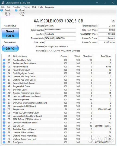Click status orb of Uncorrectable Read Error Count
This screenshot has height=146, width=117.
4,116
